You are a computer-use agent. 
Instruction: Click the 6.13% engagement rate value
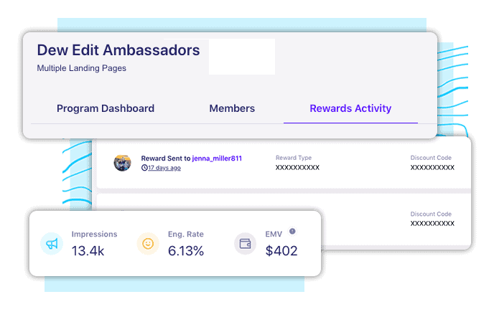pos(186,251)
